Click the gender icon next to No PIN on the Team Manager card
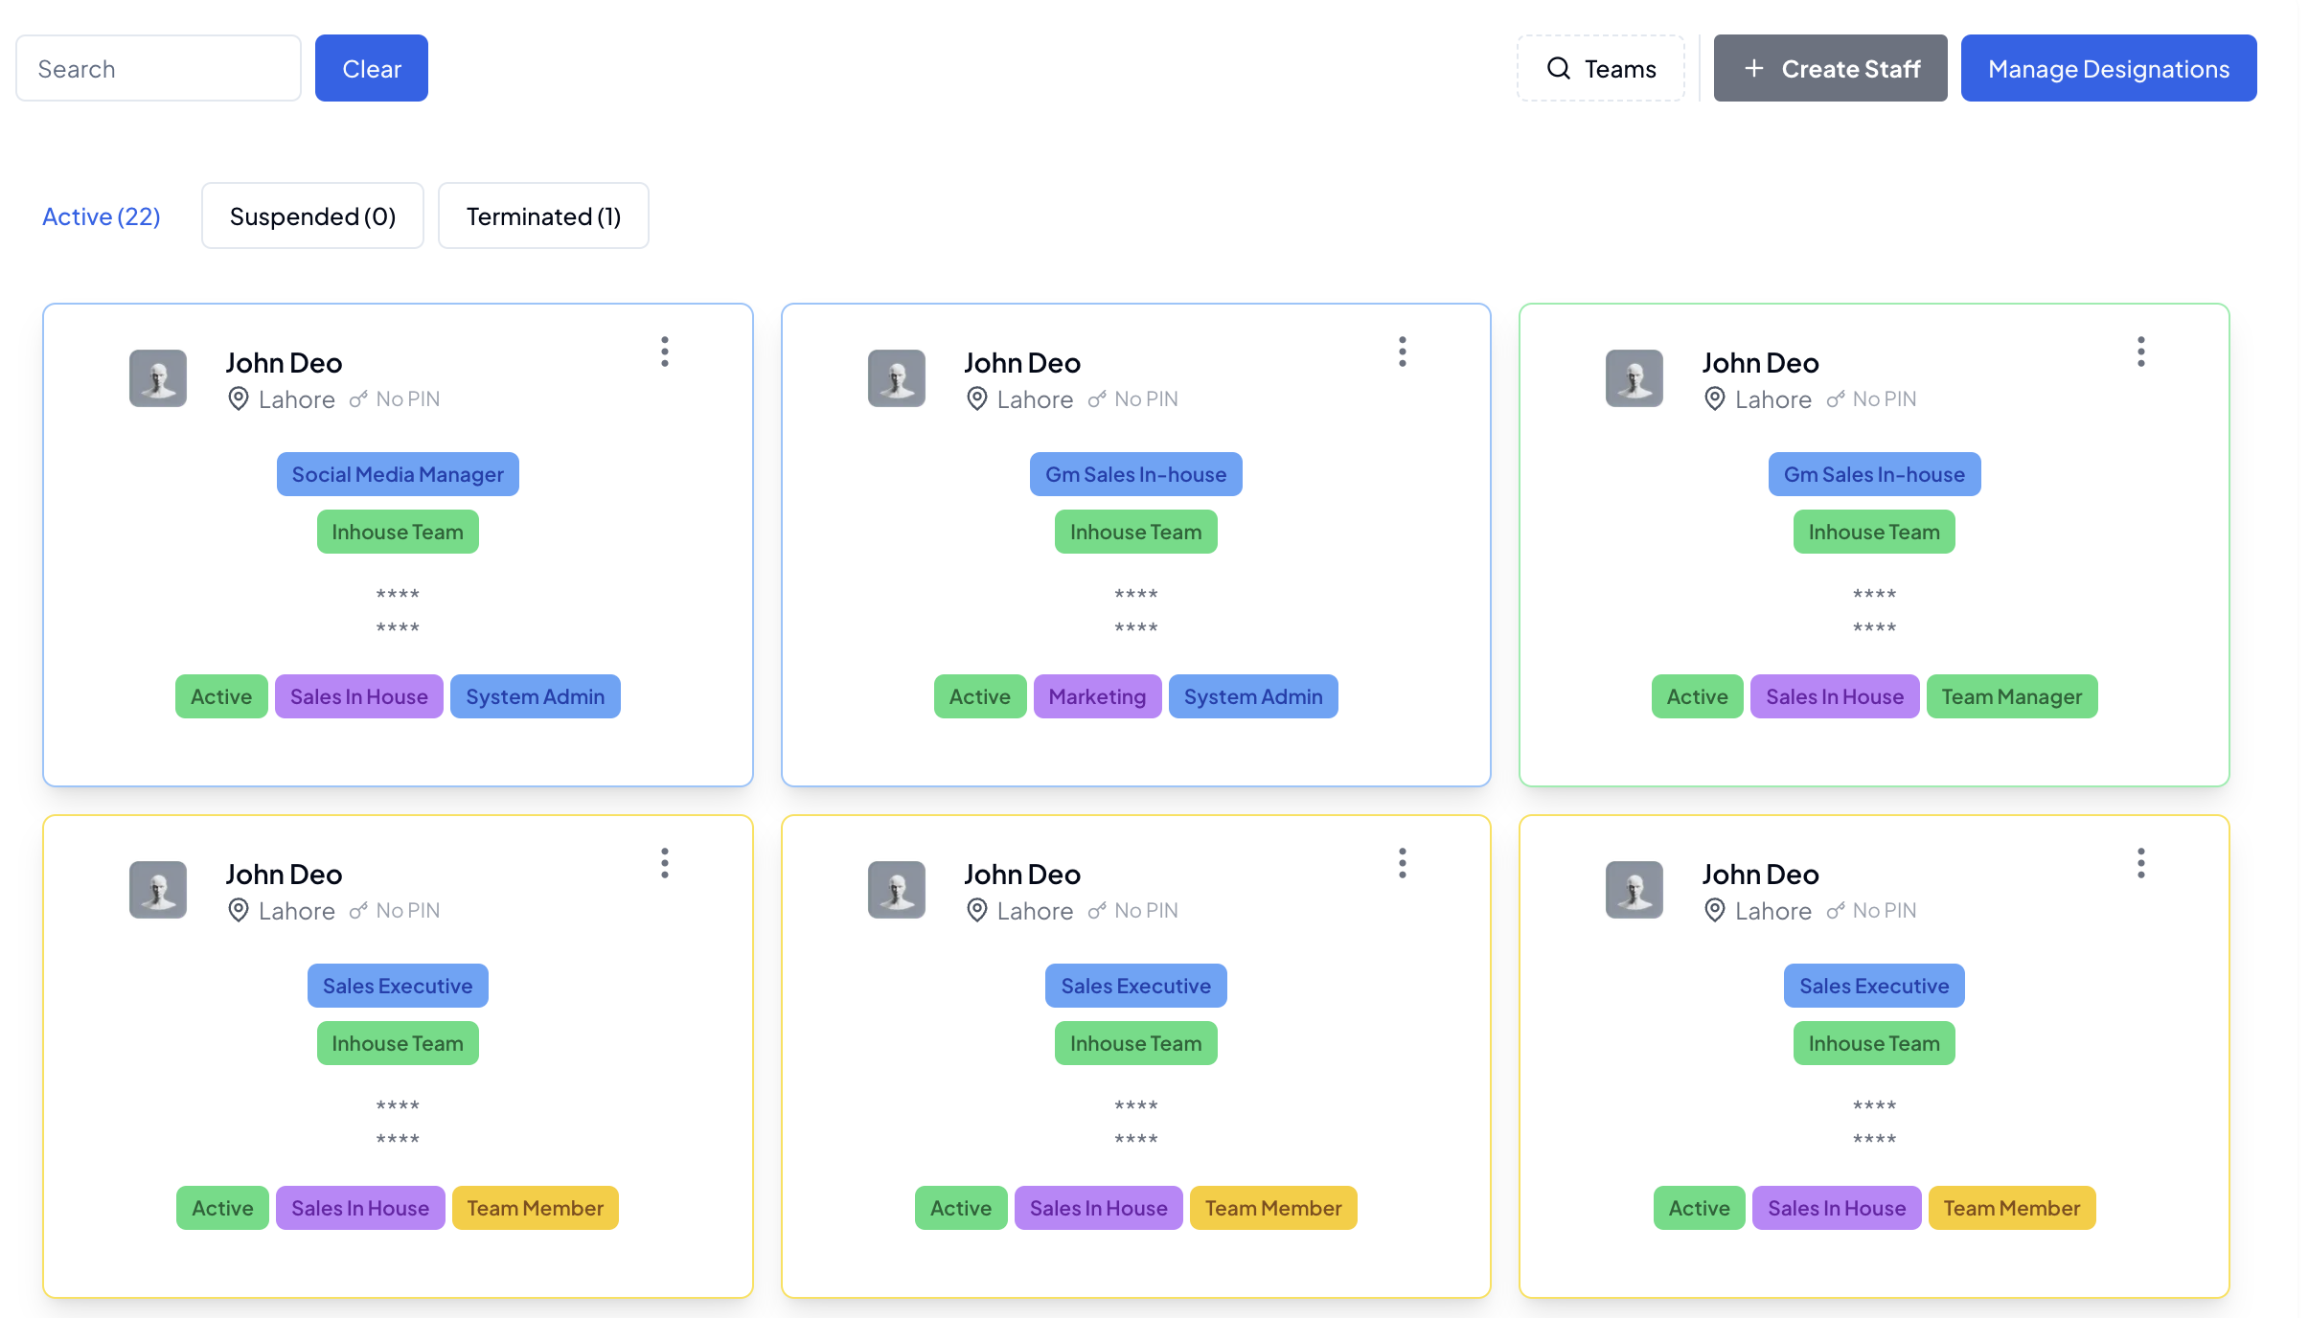The height and width of the screenshot is (1318, 2309). (x=1837, y=399)
